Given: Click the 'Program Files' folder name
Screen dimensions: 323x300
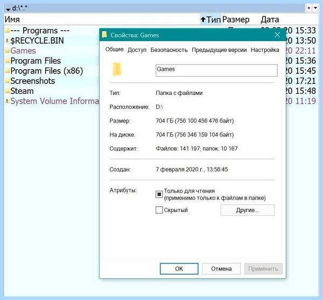Looking at the screenshot, I should (x=36, y=61).
